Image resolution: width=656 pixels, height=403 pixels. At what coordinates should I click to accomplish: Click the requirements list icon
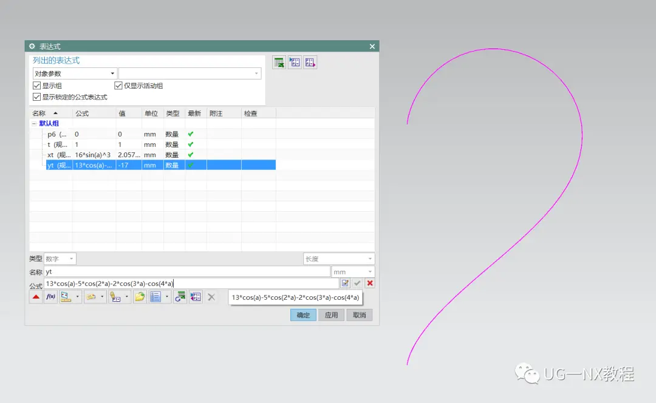point(155,297)
